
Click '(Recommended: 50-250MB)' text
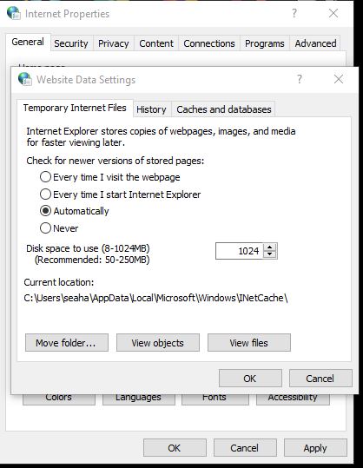(x=92, y=260)
